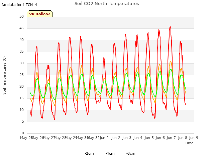
Task: Click the 10 y-axis tick label
Action: [x=21, y=110]
